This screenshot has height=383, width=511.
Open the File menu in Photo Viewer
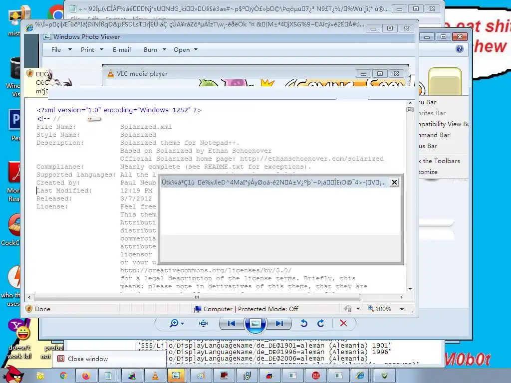click(x=56, y=49)
